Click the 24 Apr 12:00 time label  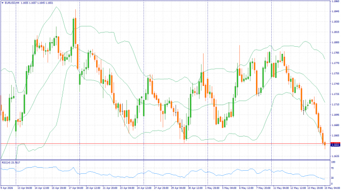pos(144,188)
